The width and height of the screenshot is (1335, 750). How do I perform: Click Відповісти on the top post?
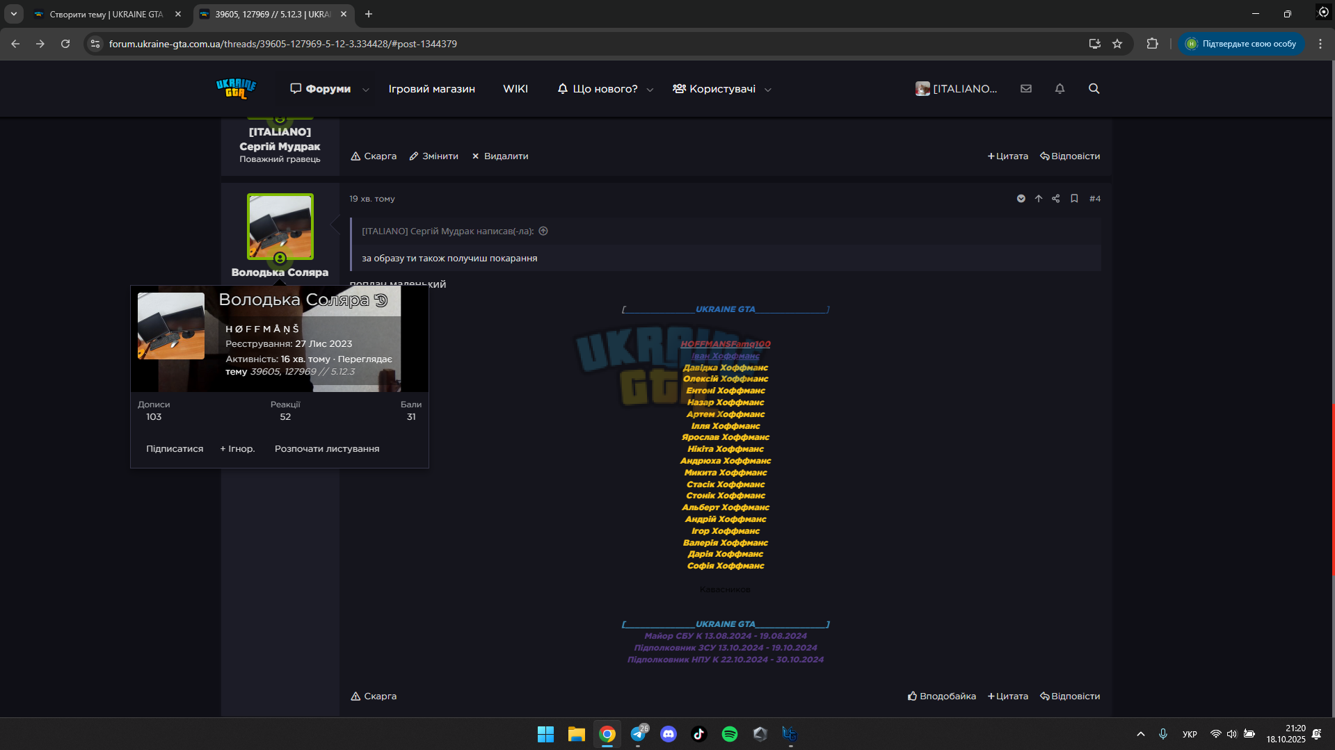click(1070, 156)
